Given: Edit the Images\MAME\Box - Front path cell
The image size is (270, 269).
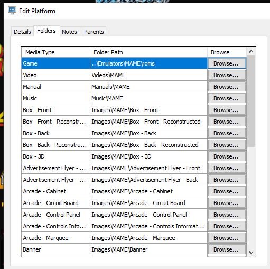Looking at the screenshot, I should point(148,110).
